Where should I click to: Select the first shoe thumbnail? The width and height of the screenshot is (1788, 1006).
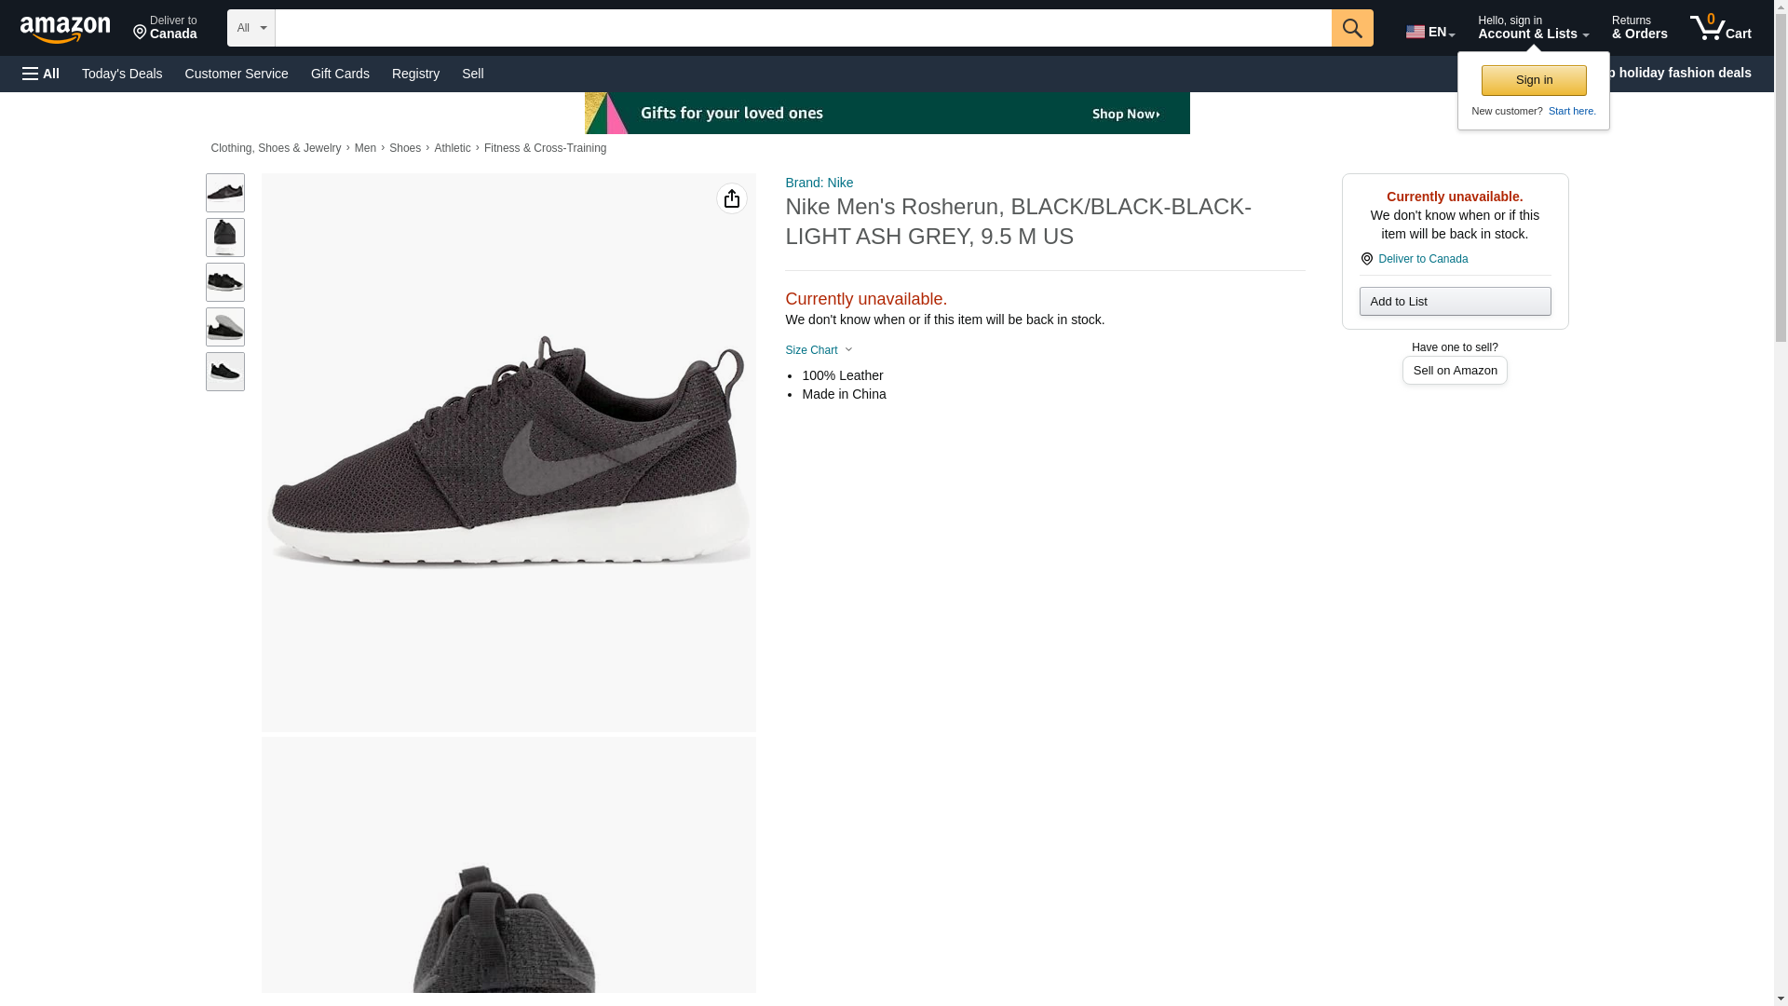tap(224, 192)
